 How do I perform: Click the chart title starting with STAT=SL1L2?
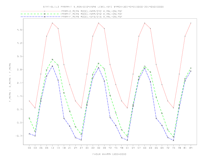(x=103, y=7)
